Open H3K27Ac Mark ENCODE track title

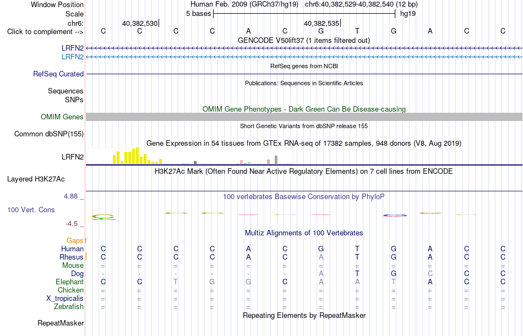(x=304, y=172)
